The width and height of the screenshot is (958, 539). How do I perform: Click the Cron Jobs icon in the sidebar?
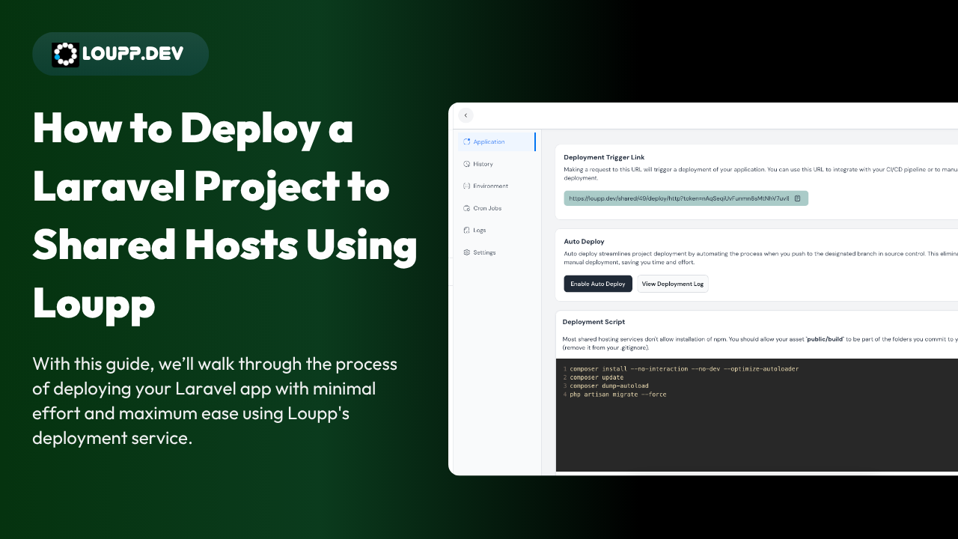tap(466, 207)
